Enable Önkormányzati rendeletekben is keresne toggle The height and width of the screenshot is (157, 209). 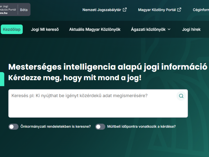point(13,127)
